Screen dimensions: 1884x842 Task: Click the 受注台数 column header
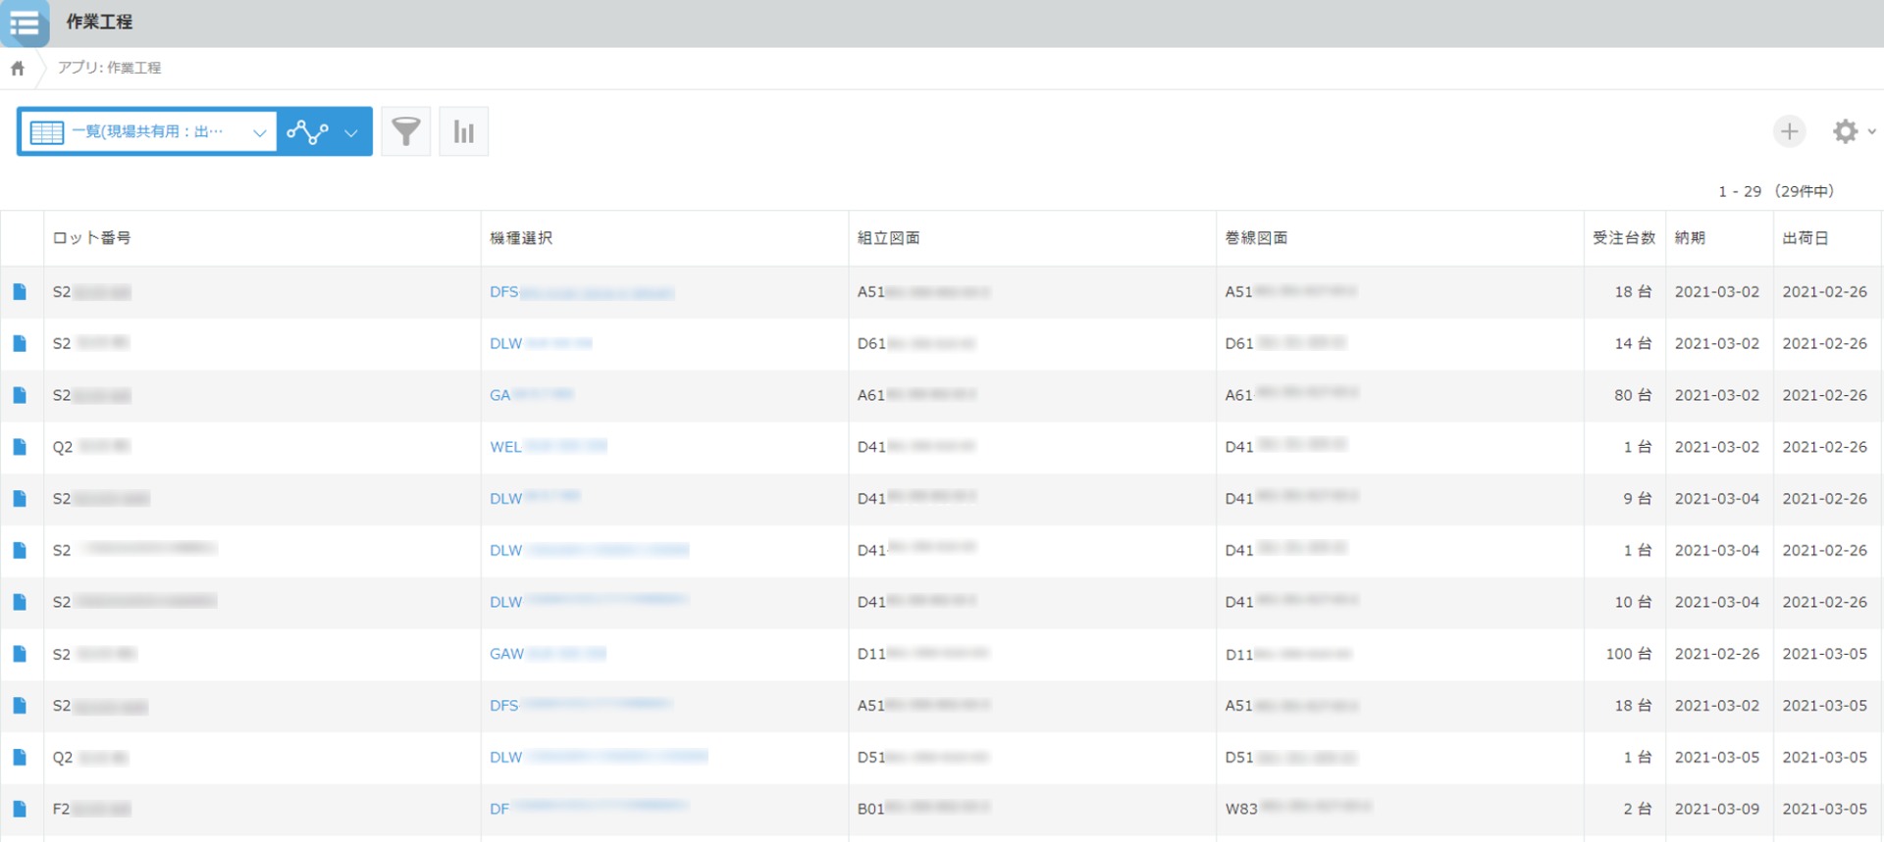pyautogui.click(x=1624, y=238)
